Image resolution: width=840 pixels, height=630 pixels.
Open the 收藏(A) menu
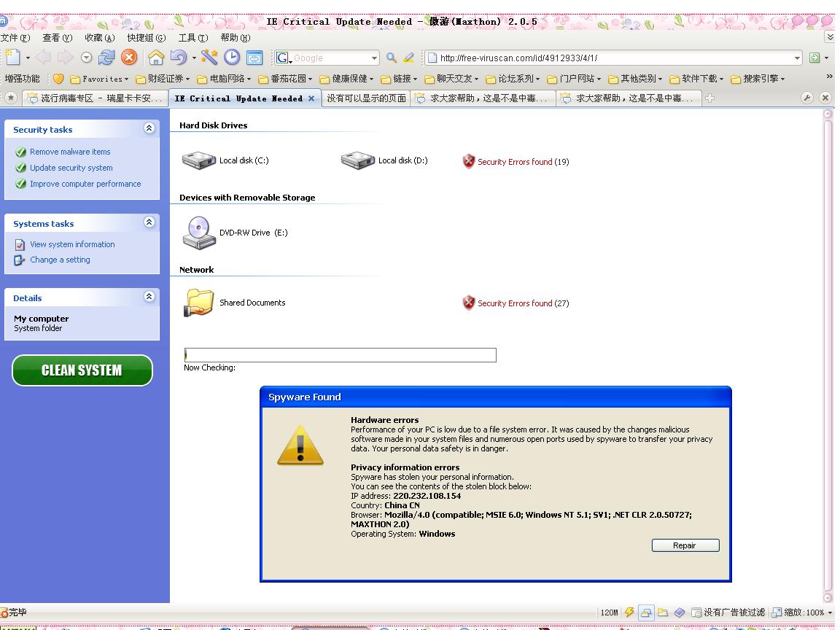pos(100,37)
